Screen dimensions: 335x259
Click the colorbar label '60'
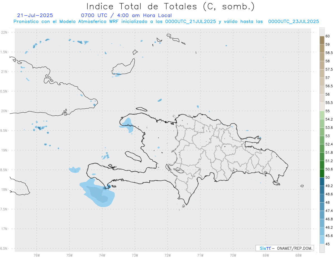pos(328,36)
